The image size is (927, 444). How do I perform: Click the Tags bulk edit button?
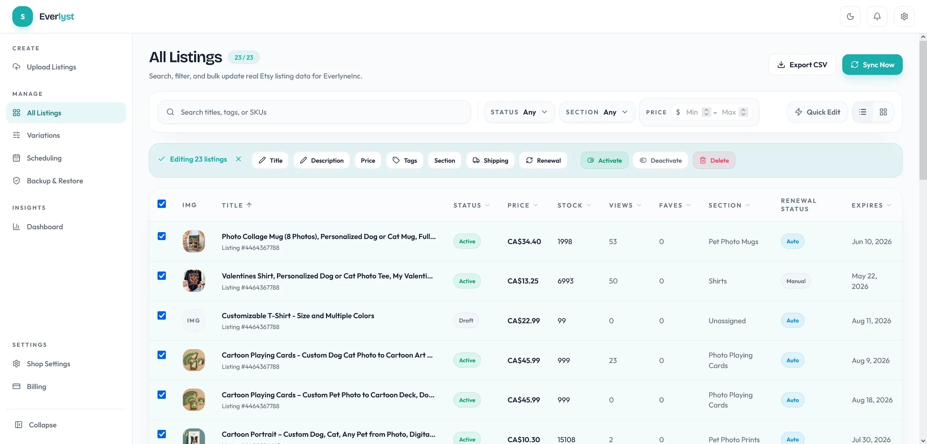[x=405, y=160]
